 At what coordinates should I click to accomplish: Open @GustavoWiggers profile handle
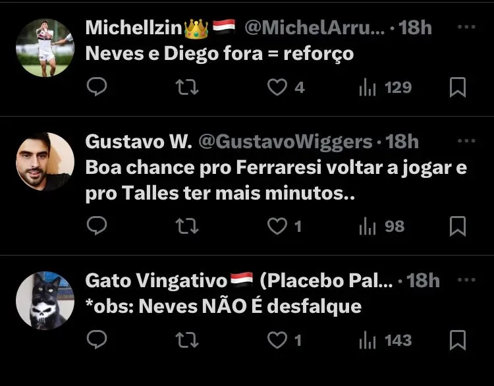pyautogui.click(x=285, y=142)
